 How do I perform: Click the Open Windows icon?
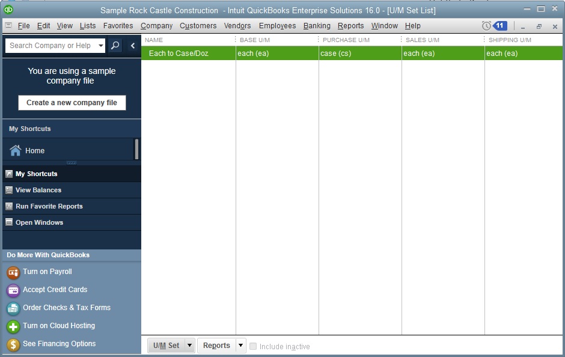tap(9, 222)
